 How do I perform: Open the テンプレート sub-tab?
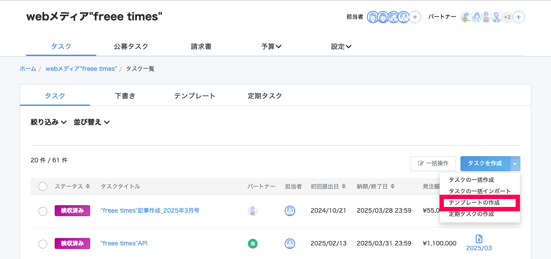coord(195,96)
